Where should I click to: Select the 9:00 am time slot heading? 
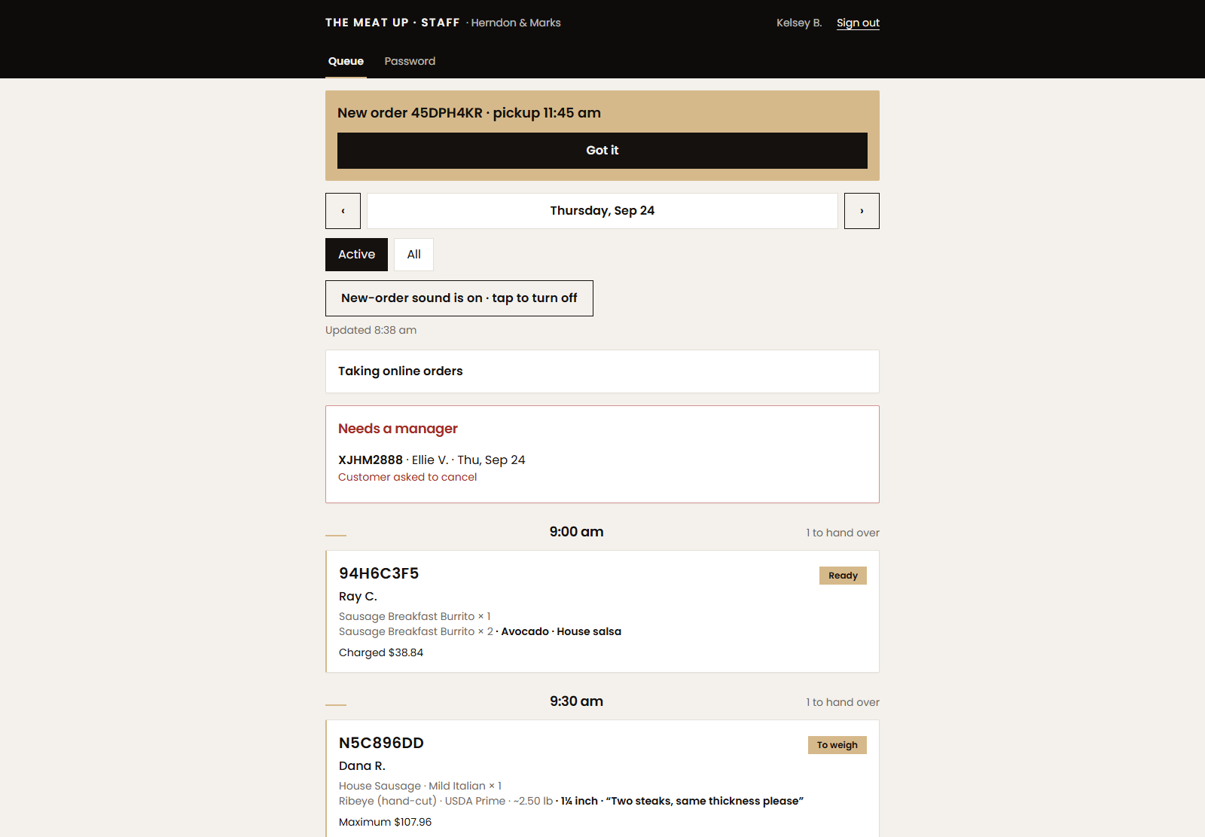coord(576,532)
